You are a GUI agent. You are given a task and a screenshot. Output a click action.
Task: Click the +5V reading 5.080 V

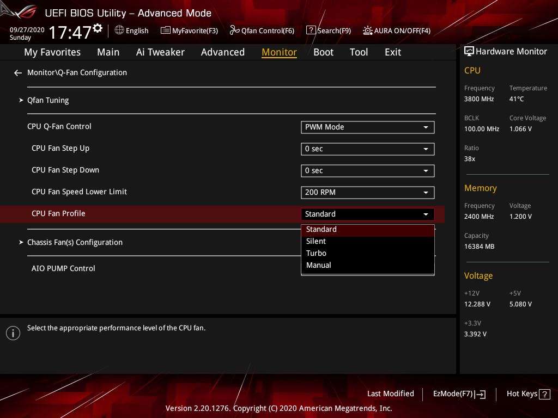(x=520, y=304)
